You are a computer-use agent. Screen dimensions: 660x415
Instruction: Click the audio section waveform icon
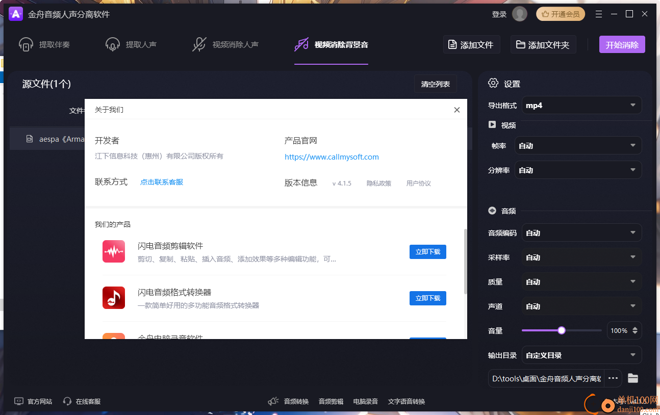492,210
